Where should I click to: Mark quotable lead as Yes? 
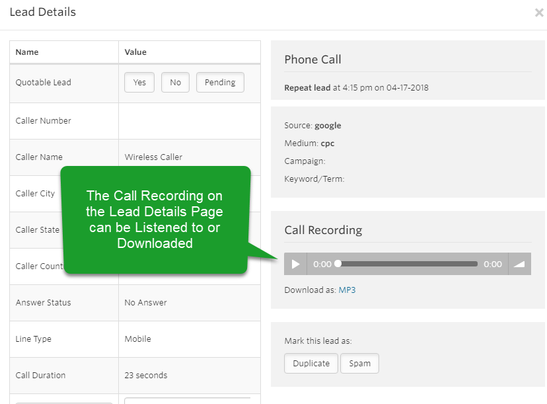point(139,83)
